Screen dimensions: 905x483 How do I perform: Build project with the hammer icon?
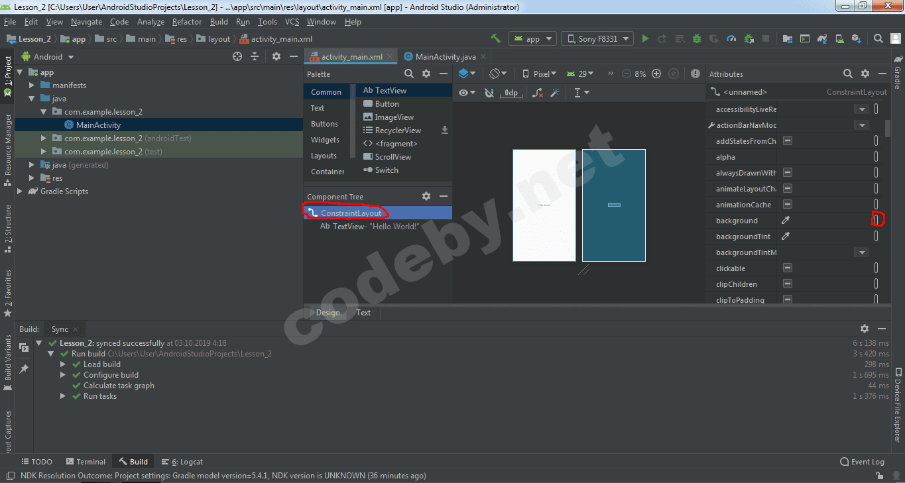pyautogui.click(x=495, y=38)
